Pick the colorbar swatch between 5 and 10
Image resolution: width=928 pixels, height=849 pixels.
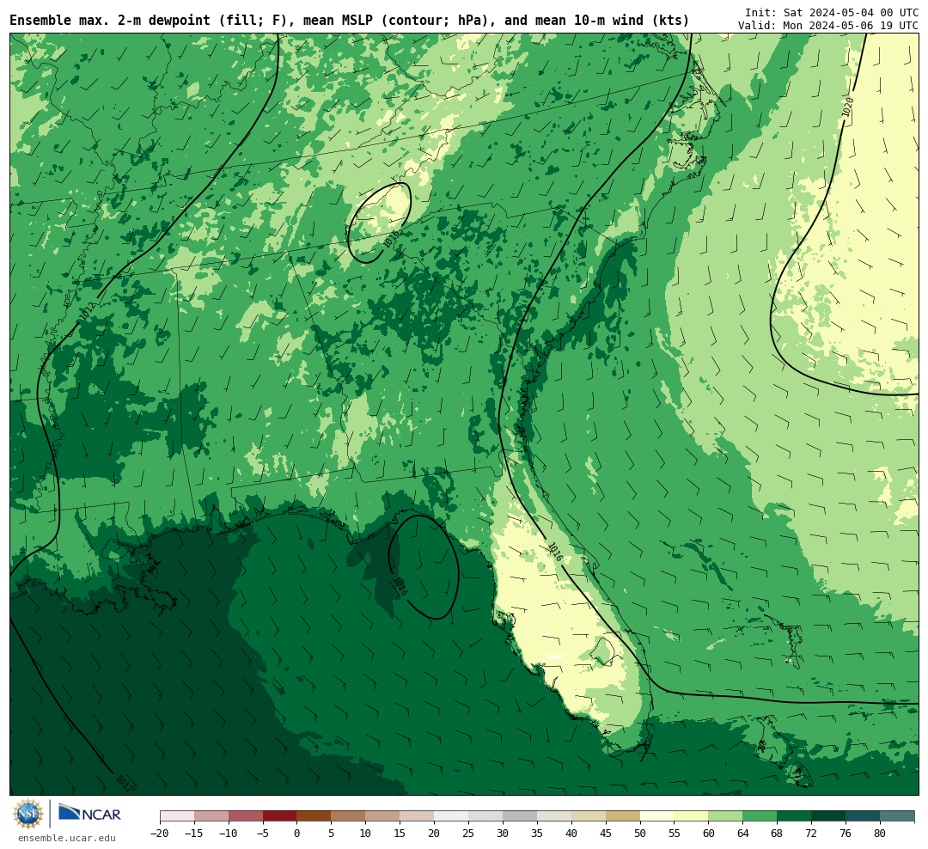click(x=349, y=816)
